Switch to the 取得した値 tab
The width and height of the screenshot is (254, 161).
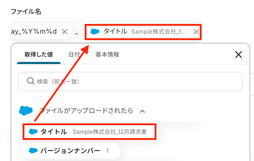[39, 54]
